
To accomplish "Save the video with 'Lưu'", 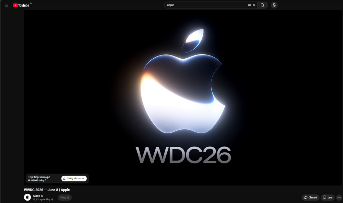I will pos(328,198).
